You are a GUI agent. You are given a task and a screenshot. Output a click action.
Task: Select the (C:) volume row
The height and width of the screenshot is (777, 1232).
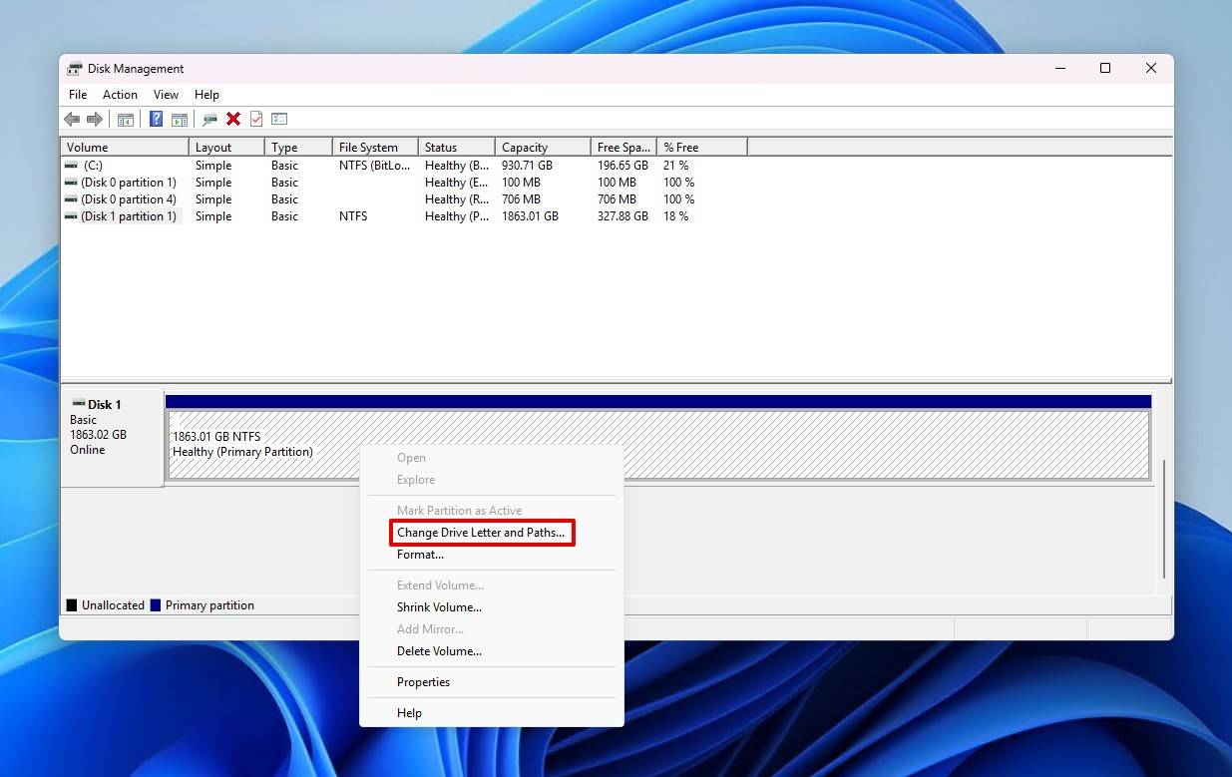tap(92, 166)
